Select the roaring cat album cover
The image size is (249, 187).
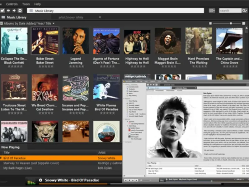[x=45, y=131]
